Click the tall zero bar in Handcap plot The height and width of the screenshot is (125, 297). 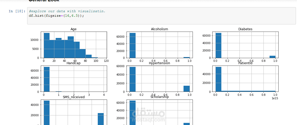[x=47, y=79]
